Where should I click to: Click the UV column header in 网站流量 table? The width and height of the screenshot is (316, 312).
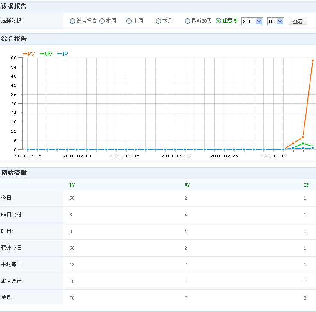(x=187, y=185)
